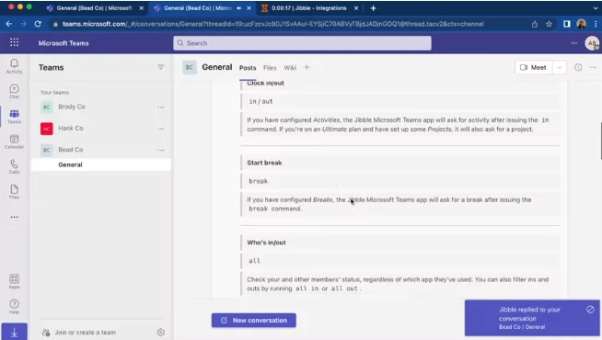602x340 pixels.
Task: Click the 'Your teams' label
Action: tap(54, 93)
